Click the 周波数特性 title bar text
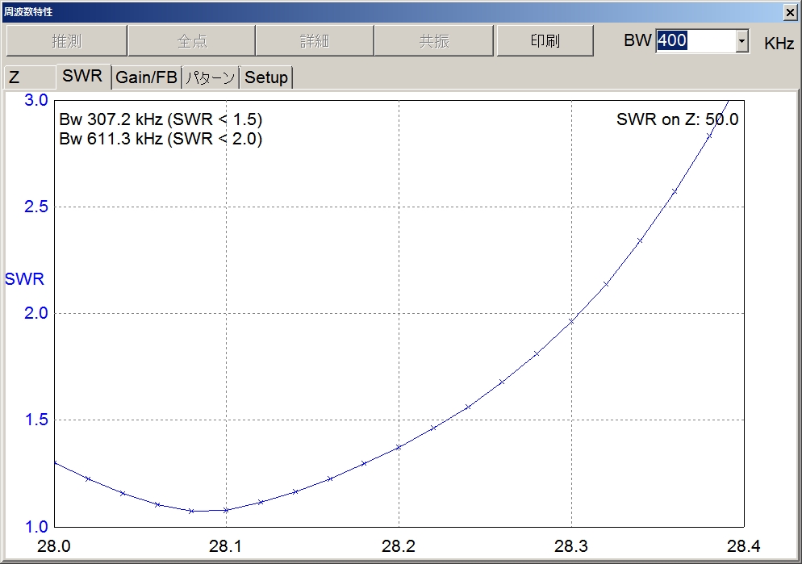 28,11
